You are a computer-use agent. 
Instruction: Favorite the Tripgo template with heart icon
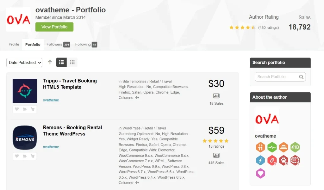pyautogui.click(x=17, y=109)
